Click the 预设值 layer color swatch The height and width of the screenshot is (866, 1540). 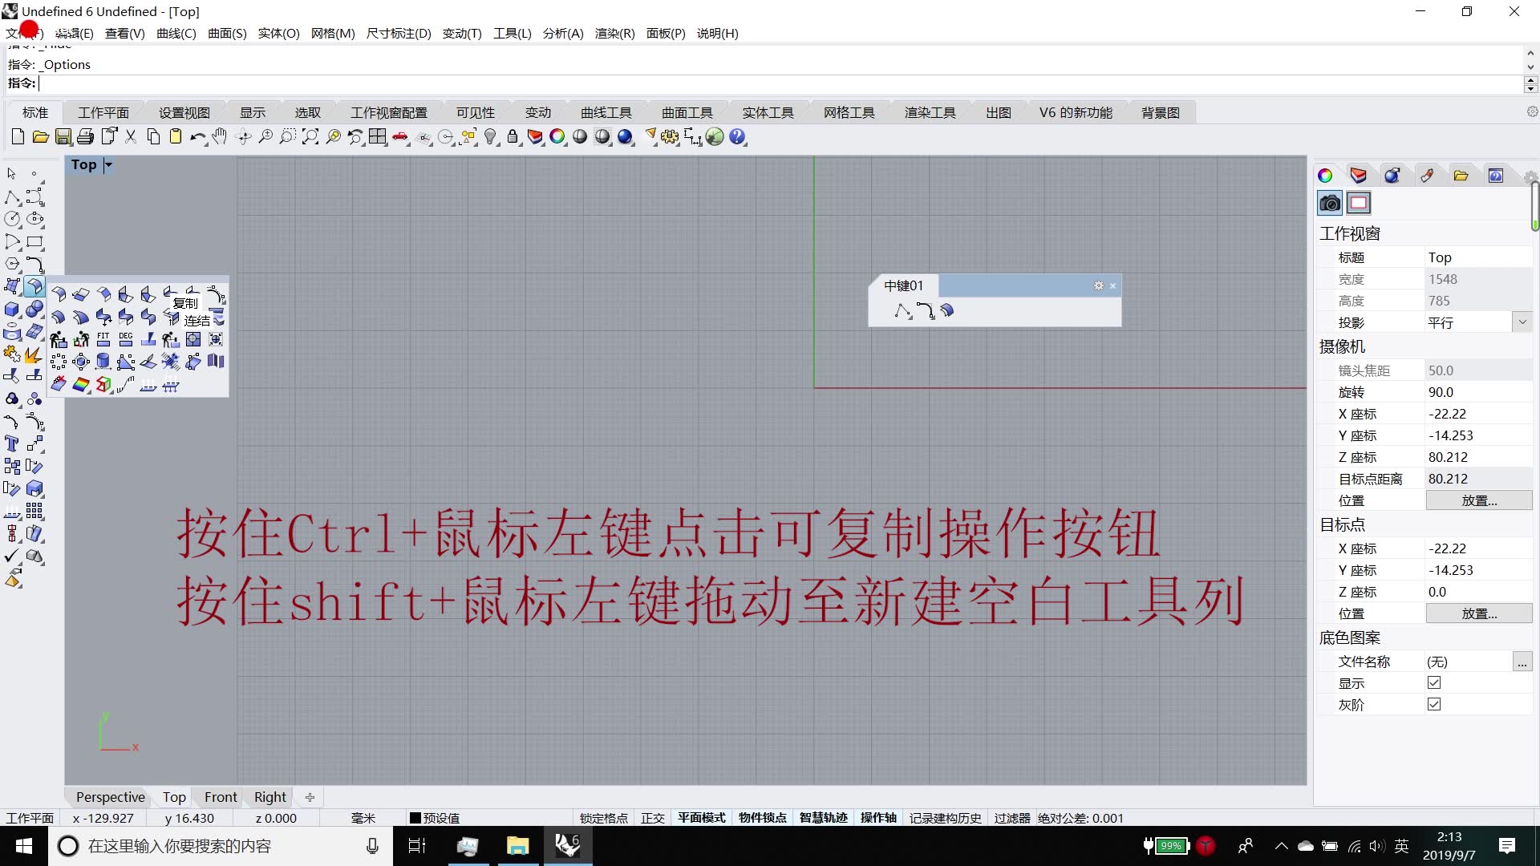(415, 818)
